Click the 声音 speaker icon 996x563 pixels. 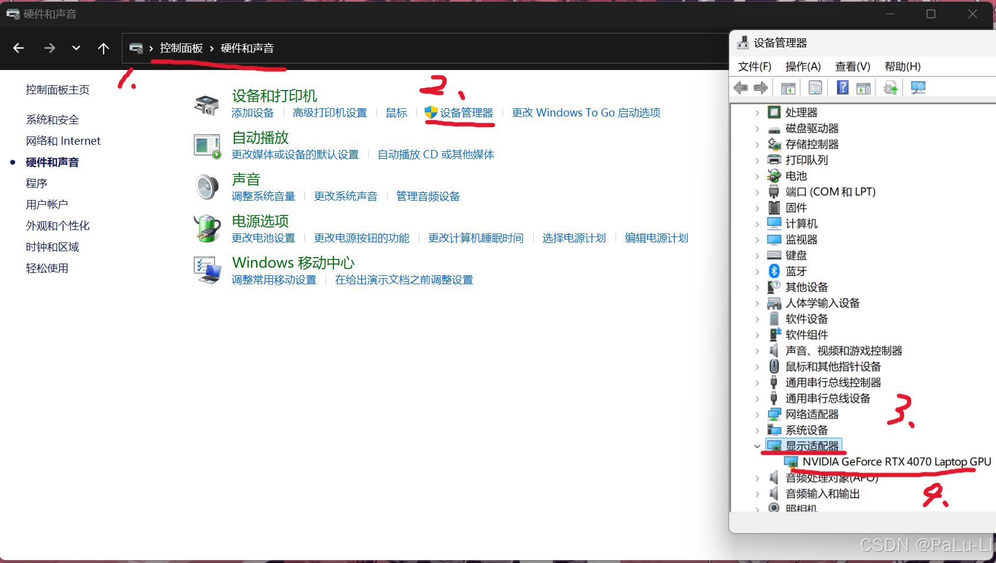coord(207,187)
